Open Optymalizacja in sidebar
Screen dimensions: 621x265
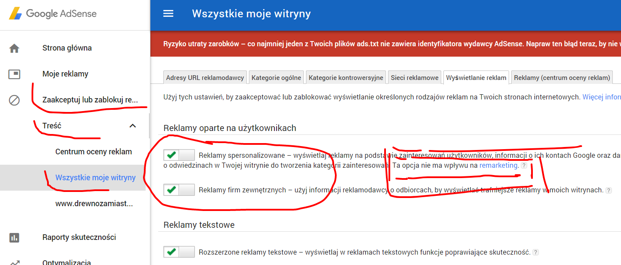67,262
